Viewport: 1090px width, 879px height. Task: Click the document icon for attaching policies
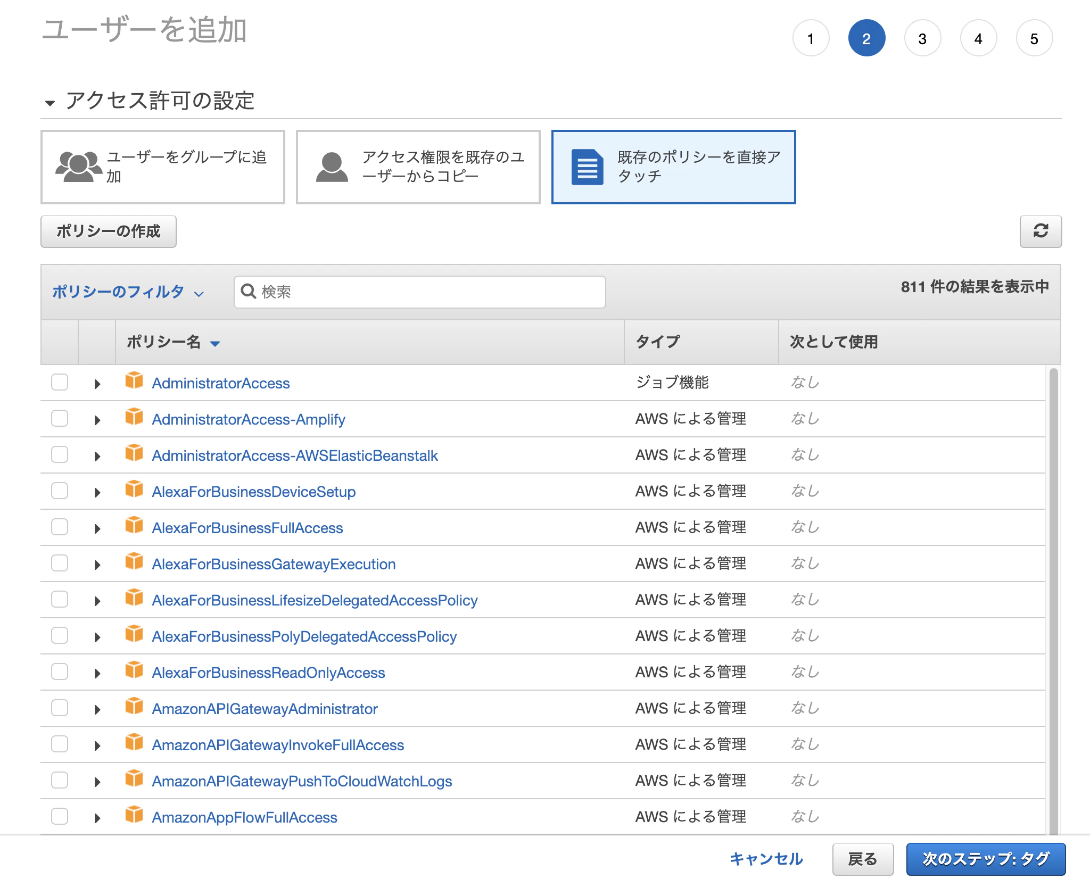[x=587, y=167]
